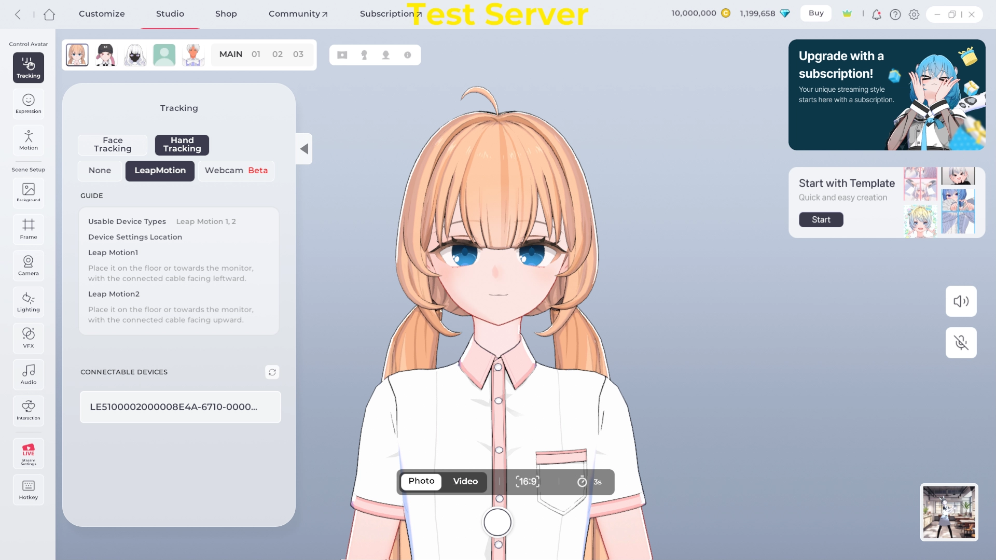Open the Motion control panel

click(29, 140)
